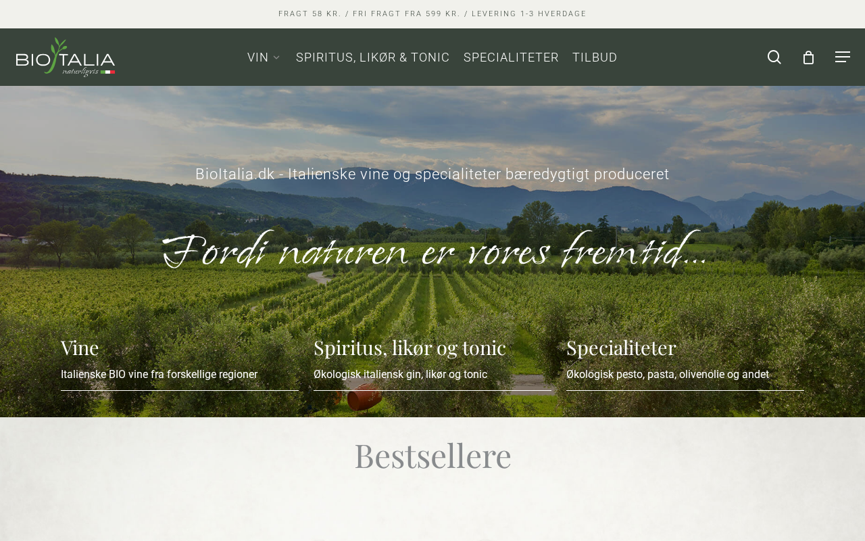
Task: Click the top shipping info banner text
Action: [x=432, y=14]
